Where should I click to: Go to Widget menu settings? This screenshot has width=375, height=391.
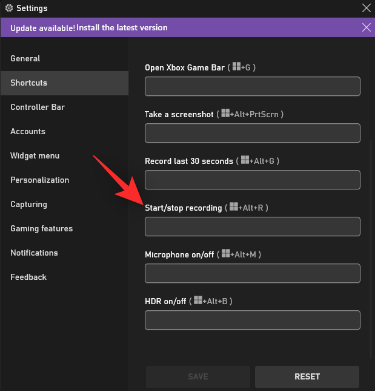tap(35, 155)
